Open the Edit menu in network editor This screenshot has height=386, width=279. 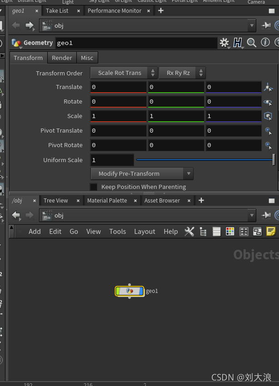[55, 232]
